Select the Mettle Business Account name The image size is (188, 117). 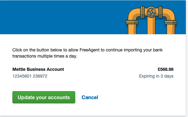pyautogui.click(x=38, y=69)
